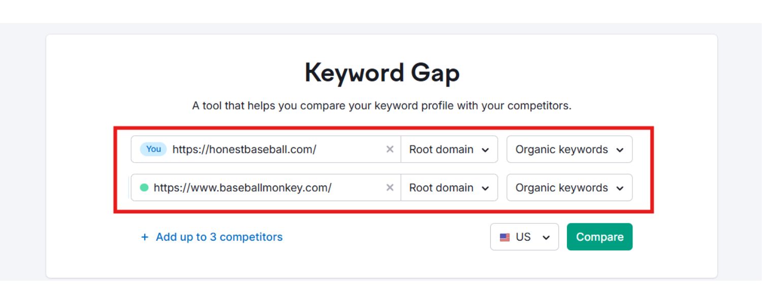Image resolution: width=762 pixels, height=304 pixels.
Task: Expand Organic keywords dropdown in the You row
Action: [x=569, y=149]
